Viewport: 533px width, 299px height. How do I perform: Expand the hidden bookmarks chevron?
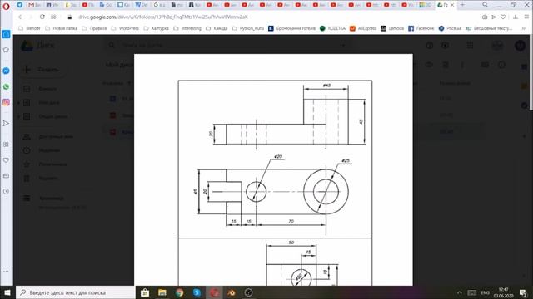(524, 28)
